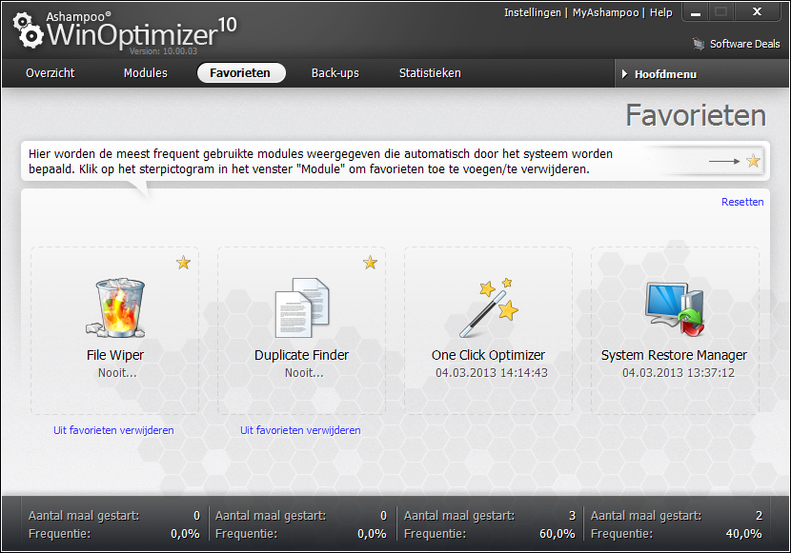Click the One Click Optimizer label
This screenshot has width=791, height=553.
pos(488,355)
